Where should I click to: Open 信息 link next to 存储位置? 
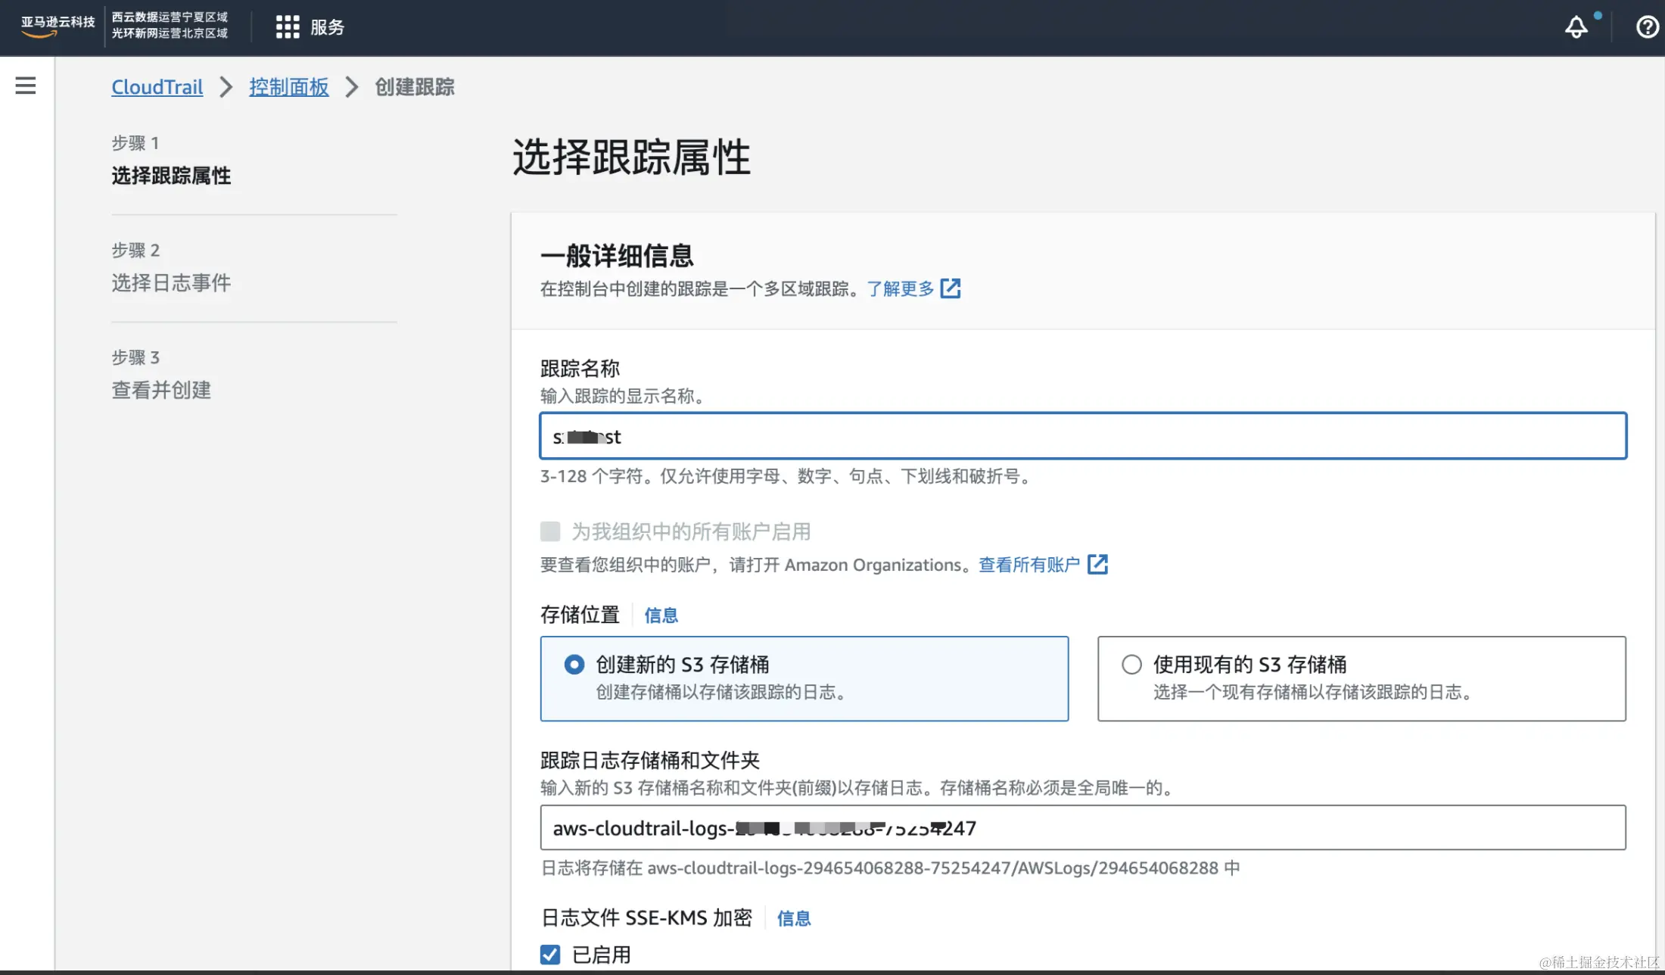click(661, 615)
